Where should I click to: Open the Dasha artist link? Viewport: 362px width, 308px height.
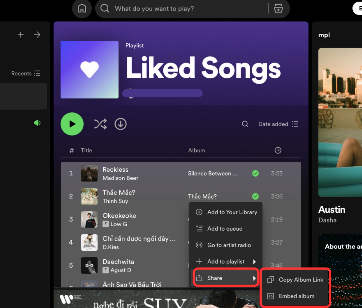[x=327, y=220]
